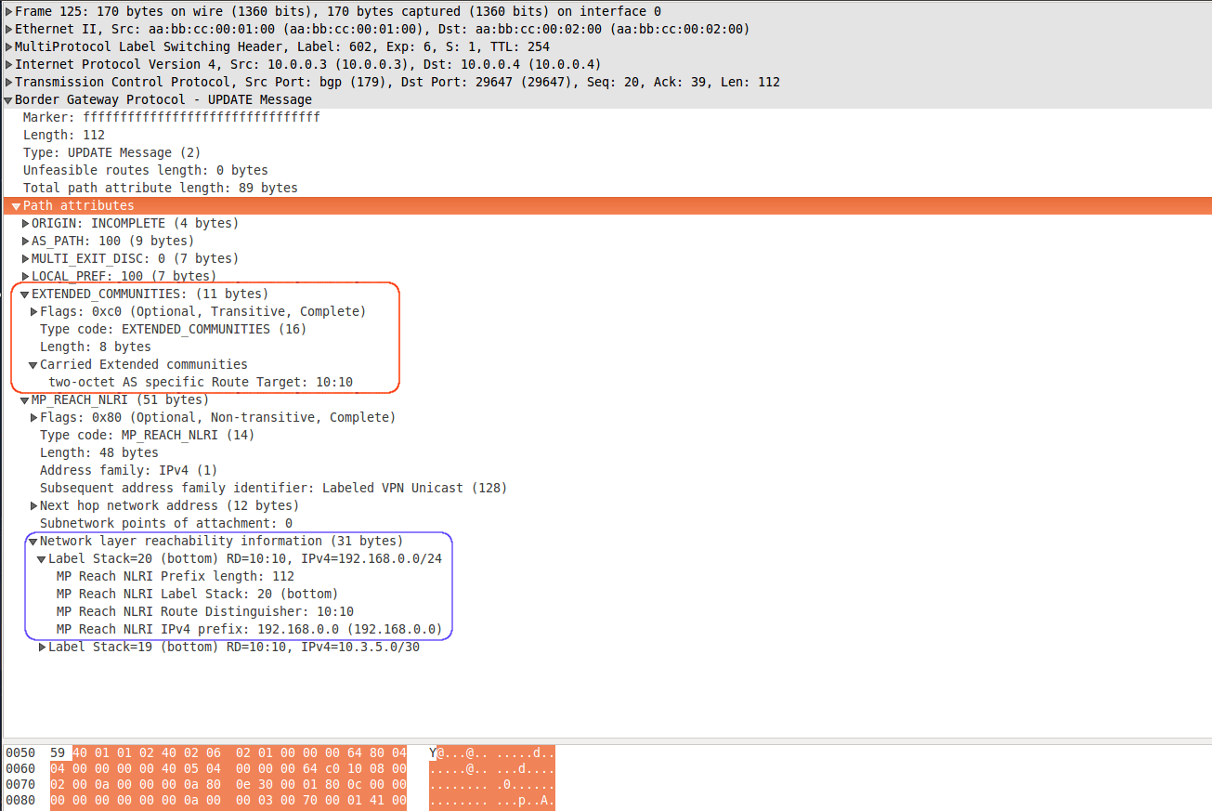The image size is (1212, 811).
Task: Expand Internet Protocol Version 4
Action: coord(7,63)
